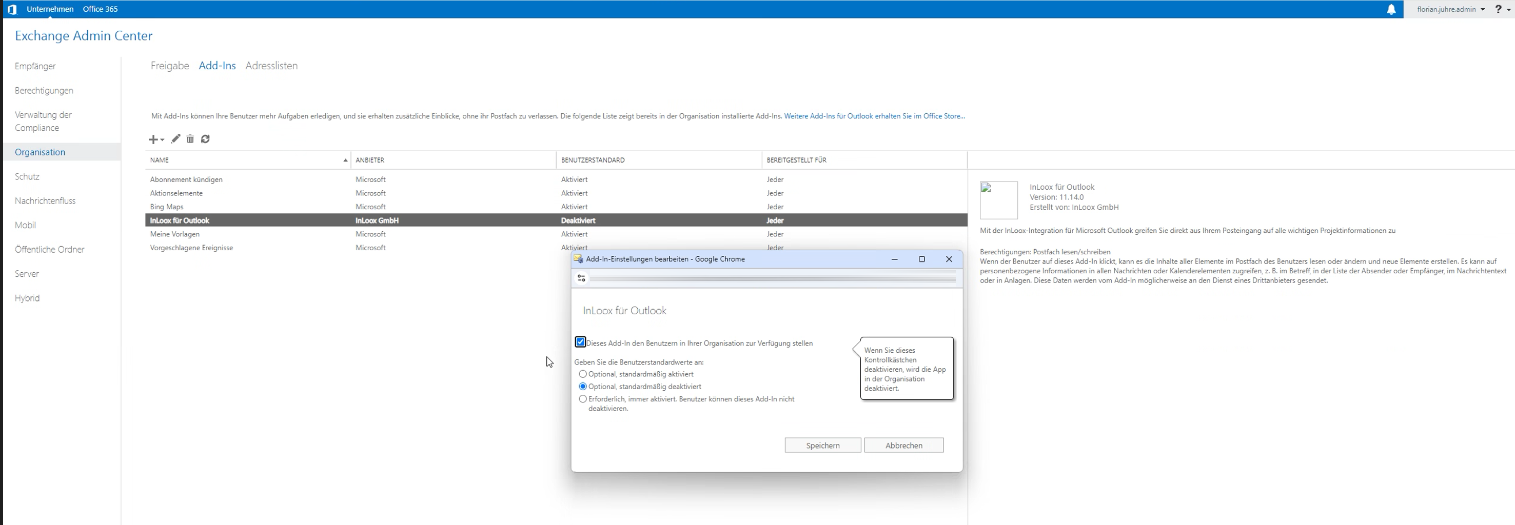Switch to the Freigabe tab
This screenshot has width=1515, height=525.
170,66
